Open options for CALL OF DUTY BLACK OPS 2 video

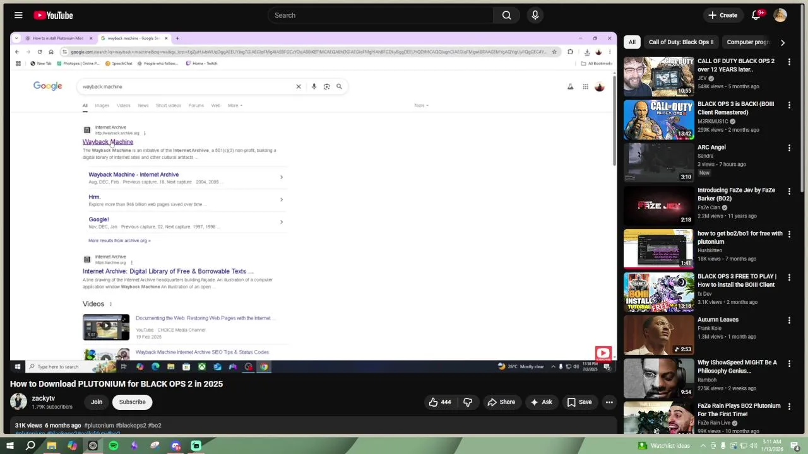(789, 62)
